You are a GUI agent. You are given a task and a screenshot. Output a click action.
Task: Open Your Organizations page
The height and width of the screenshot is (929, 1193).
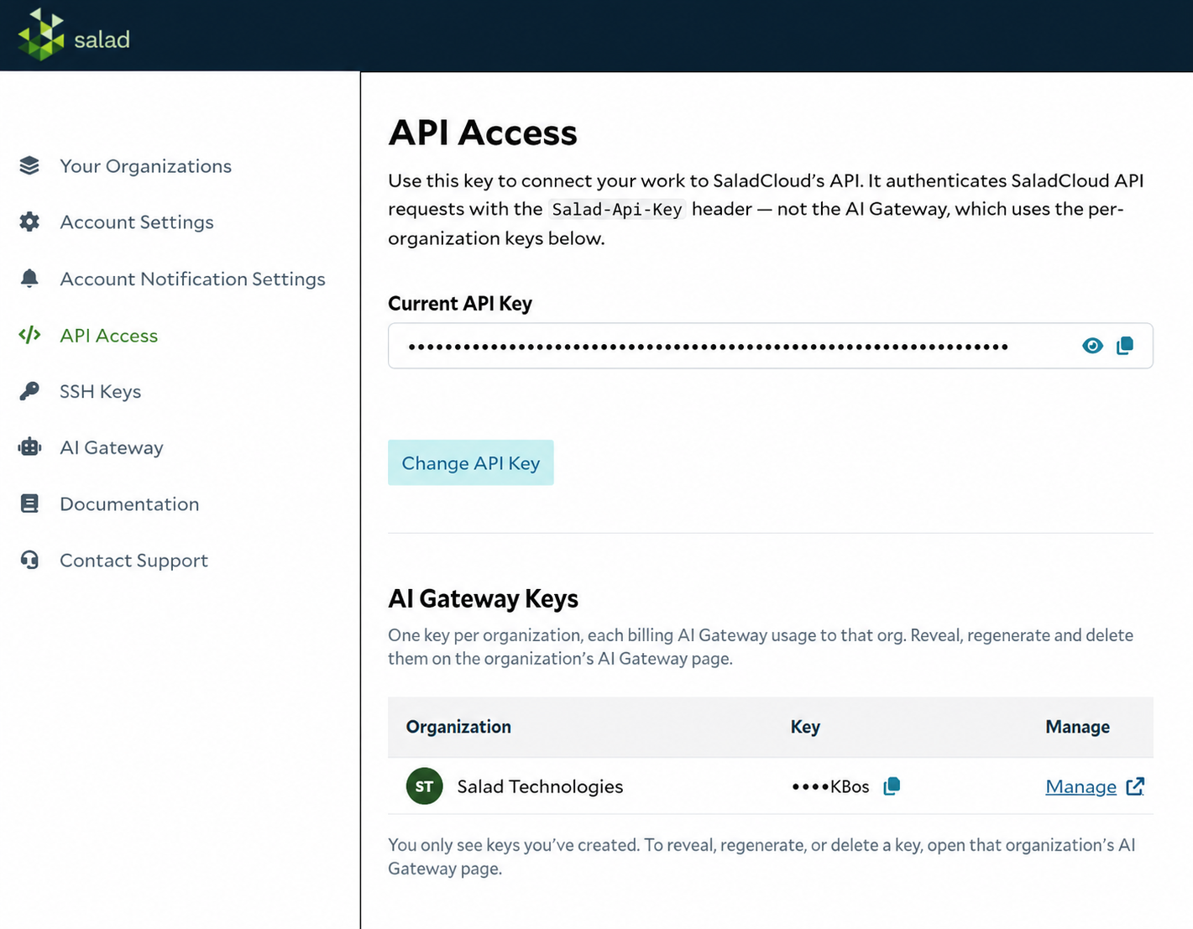pyautogui.click(x=145, y=166)
